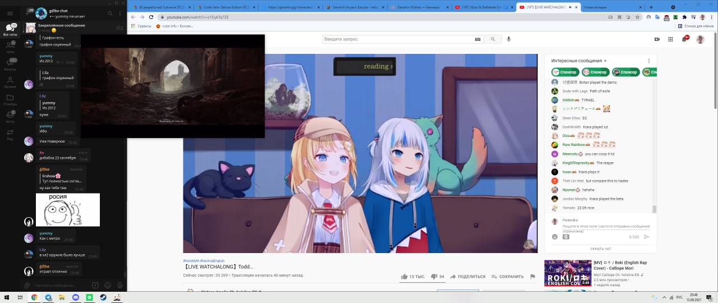Open the YouTube on-screen keyboard icon
The image size is (718, 303).
[477, 39]
